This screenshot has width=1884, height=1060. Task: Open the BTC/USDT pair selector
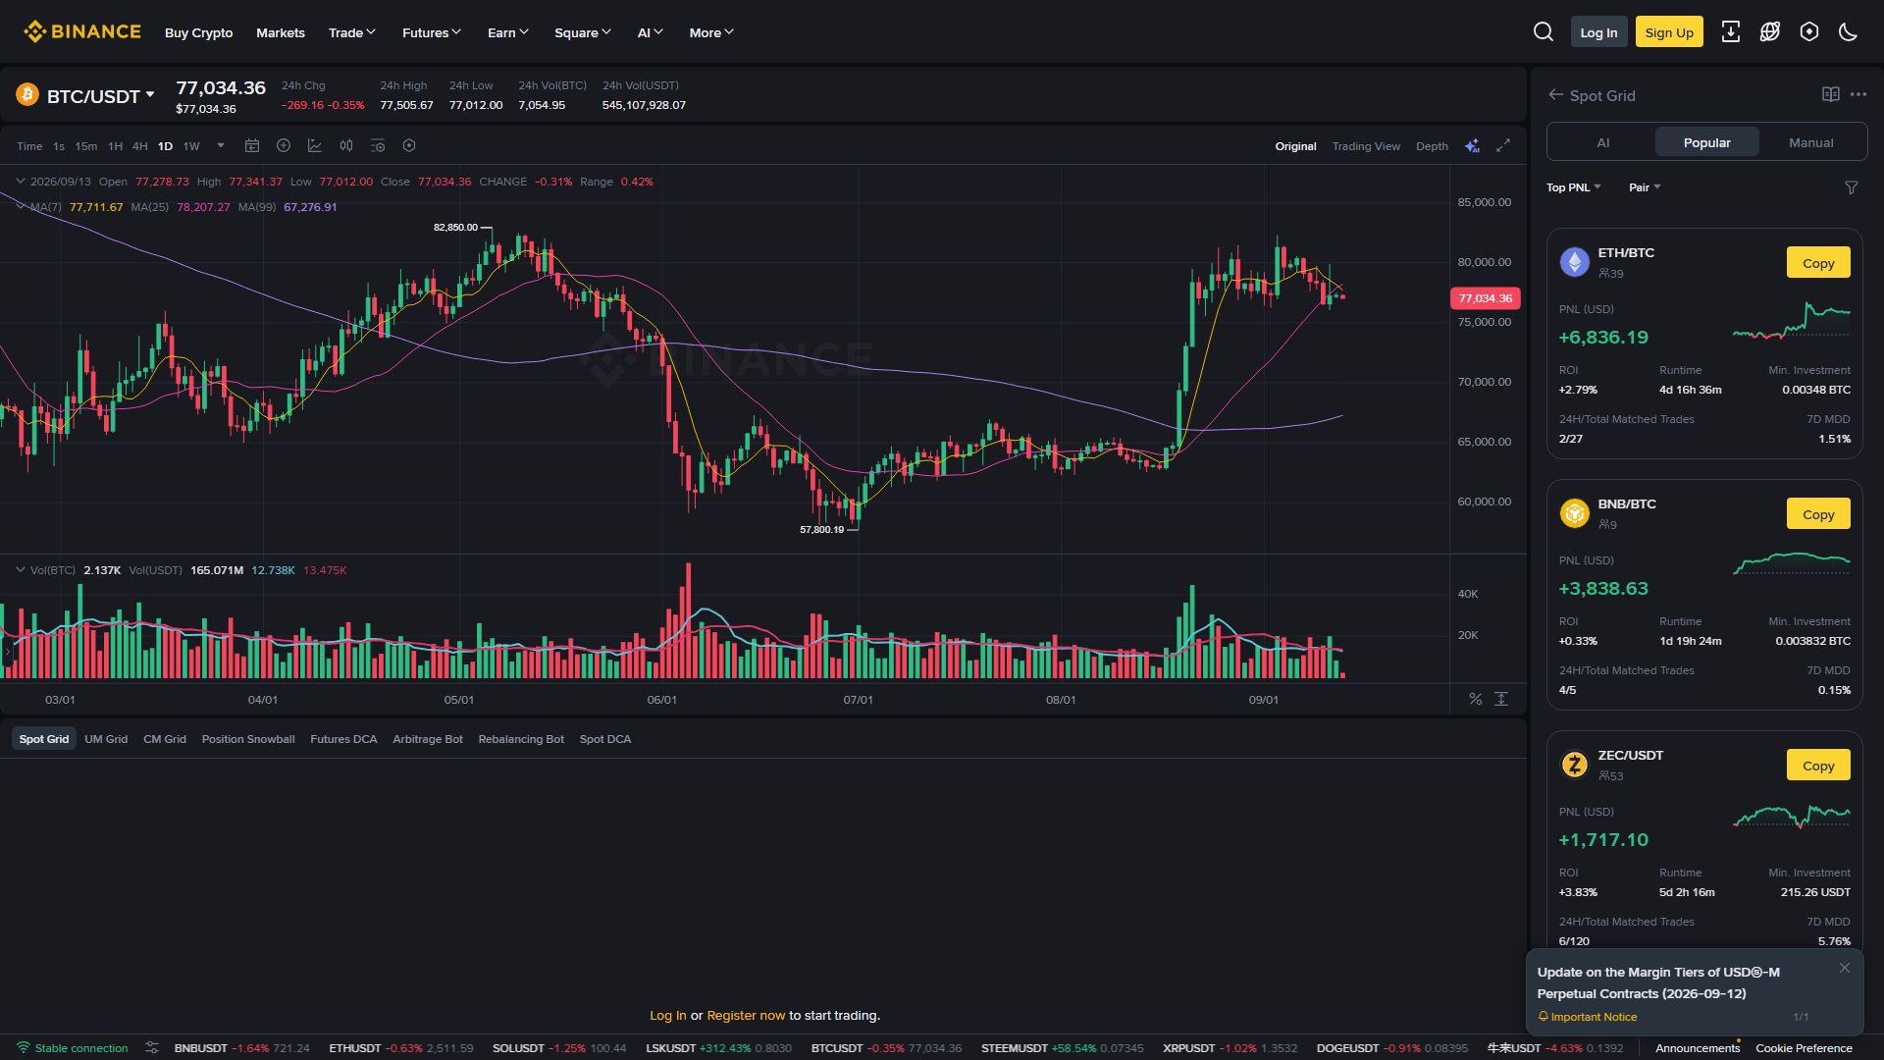click(101, 96)
